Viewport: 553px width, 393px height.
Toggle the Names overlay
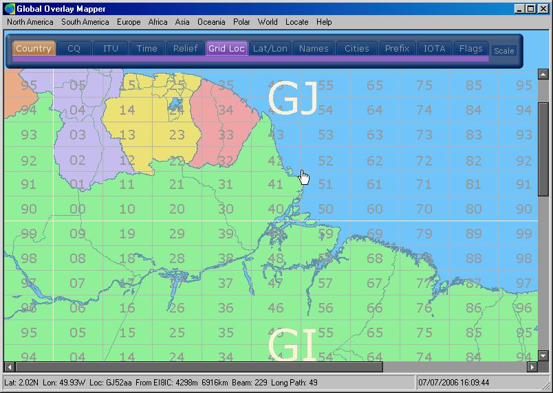click(x=314, y=49)
